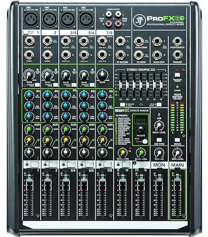Select the green FX TO MON knob
Screen dimensions: 208x237
point(141,153)
